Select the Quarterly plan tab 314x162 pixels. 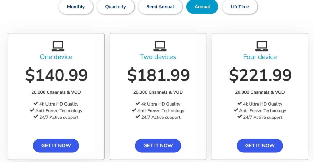pyautogui.click(x=115, y=7)
